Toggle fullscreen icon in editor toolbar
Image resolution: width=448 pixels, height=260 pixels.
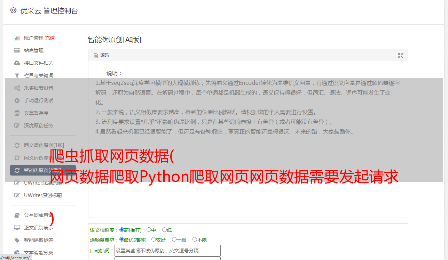click(x=401, y=56)
